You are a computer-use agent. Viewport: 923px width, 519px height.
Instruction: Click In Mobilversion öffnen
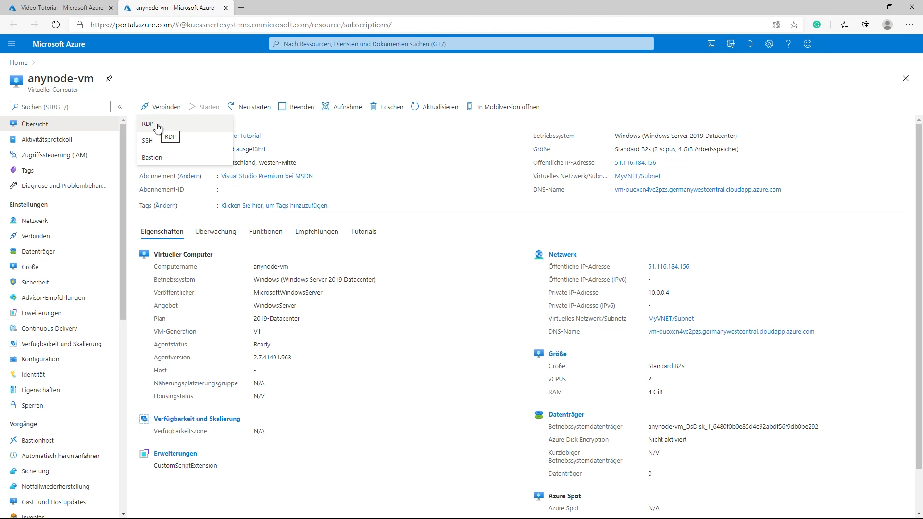tap(503, 107)
